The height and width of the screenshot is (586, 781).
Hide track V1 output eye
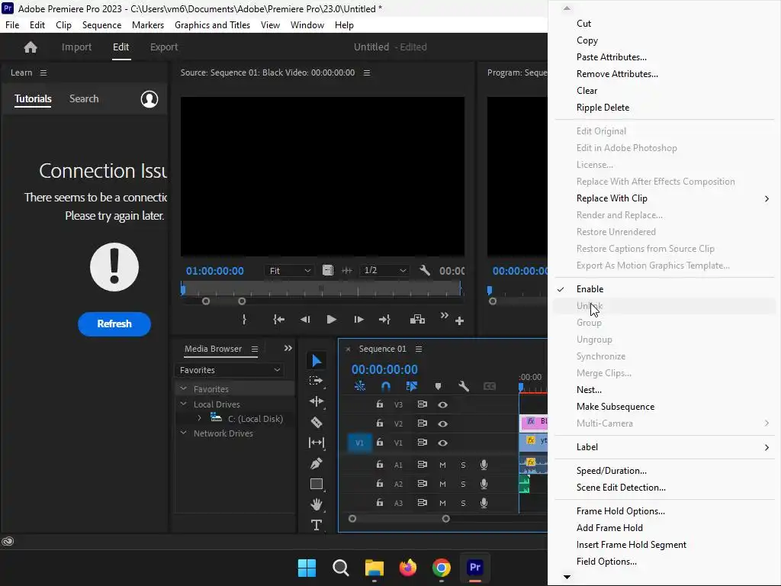pyautogui.click(x=442, y=443)
